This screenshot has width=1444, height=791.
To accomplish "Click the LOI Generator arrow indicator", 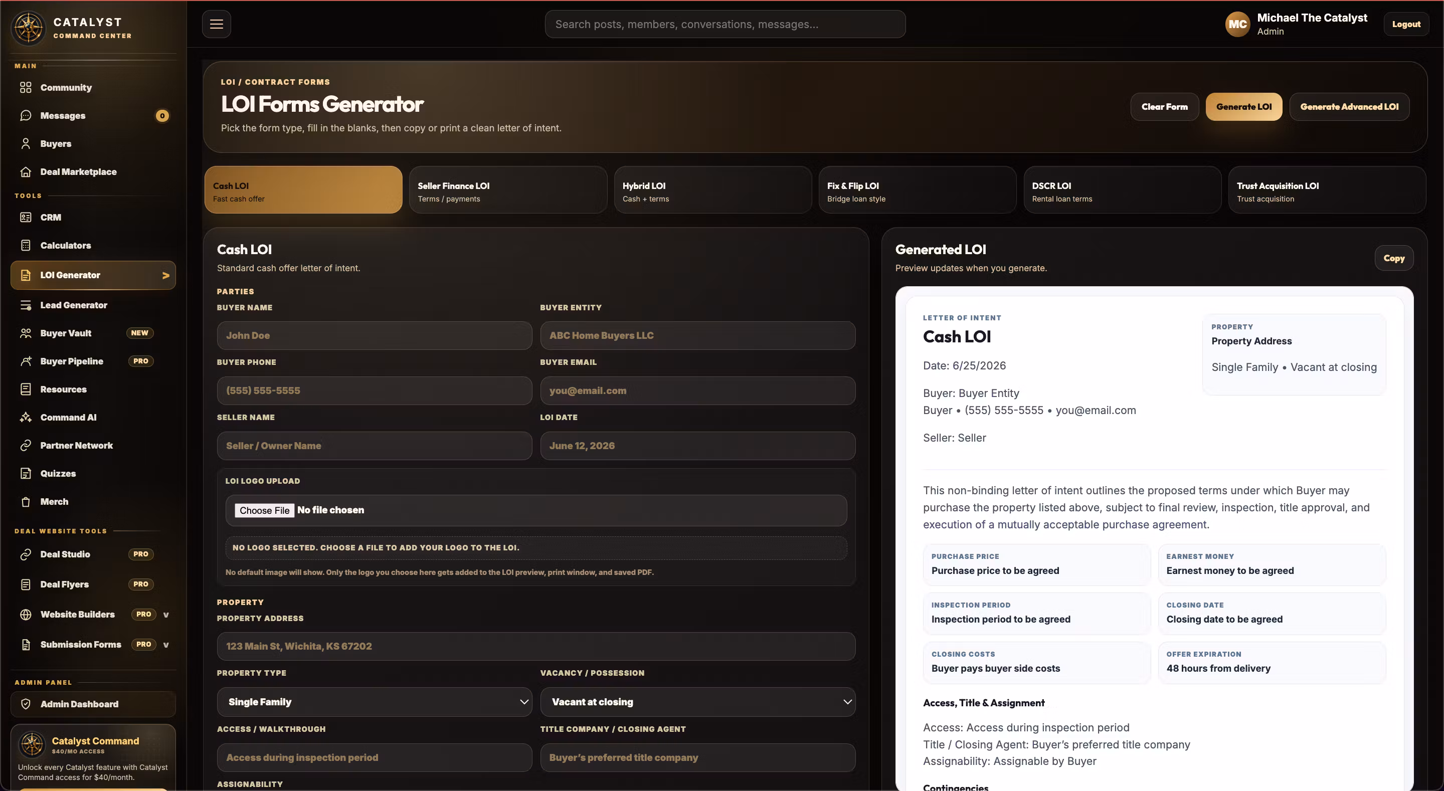I will (166, 275).
